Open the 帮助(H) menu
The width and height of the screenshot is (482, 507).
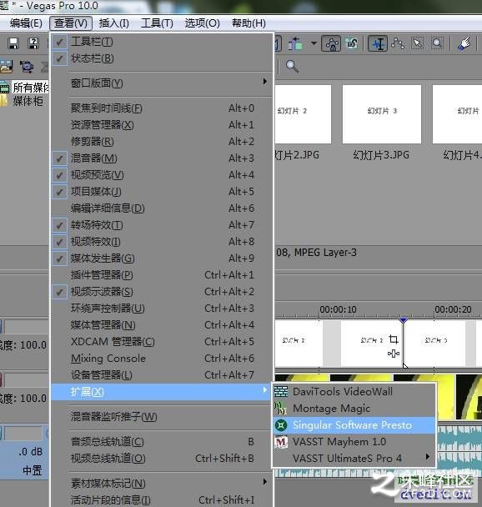tap(249, 23)
